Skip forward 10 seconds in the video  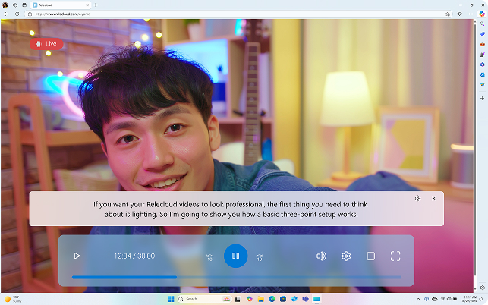point(260,257)
